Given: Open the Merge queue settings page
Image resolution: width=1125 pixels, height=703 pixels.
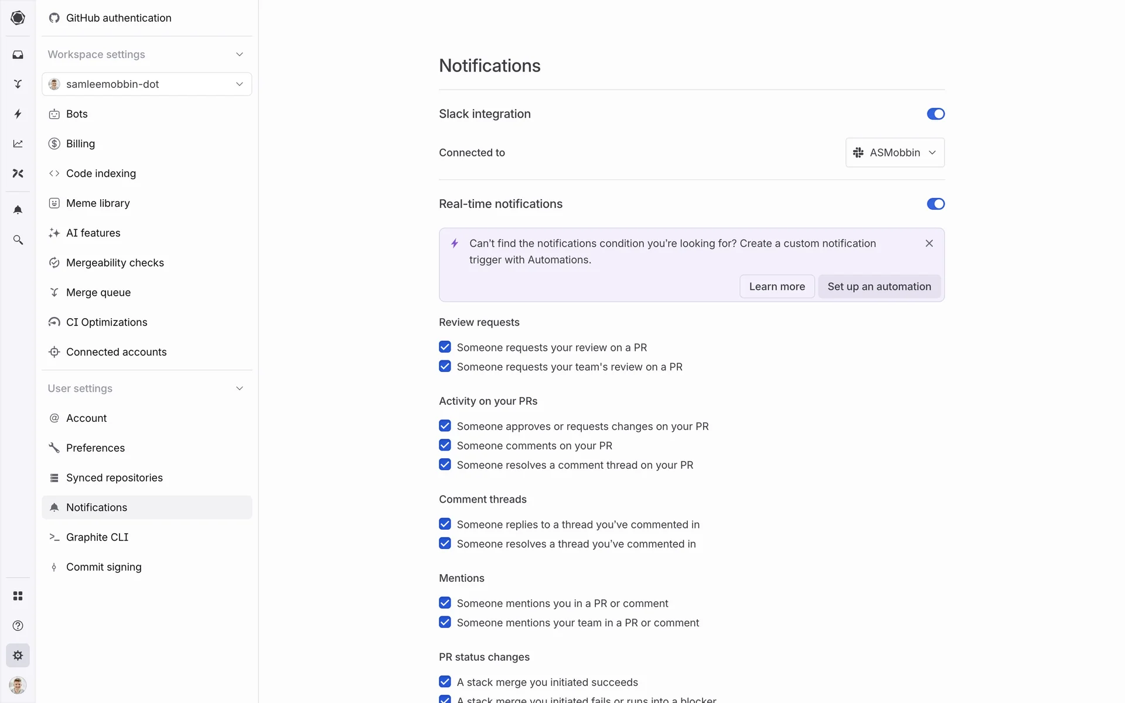Looking at the screenshot, I should (x=98, y=292).
